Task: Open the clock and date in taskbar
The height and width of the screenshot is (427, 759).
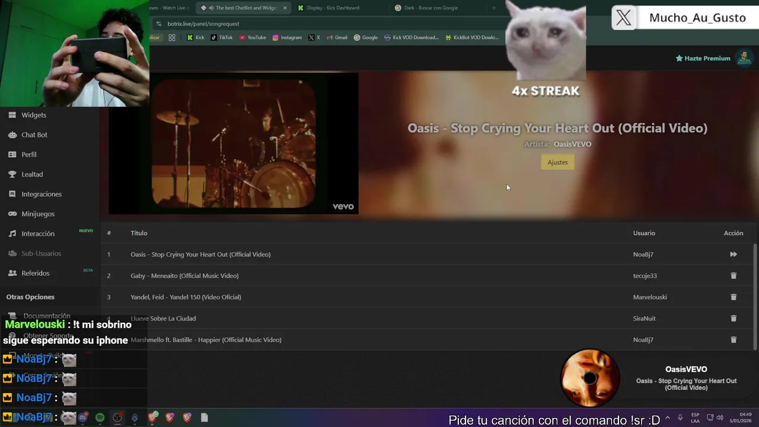Action: tap(741, 418)
